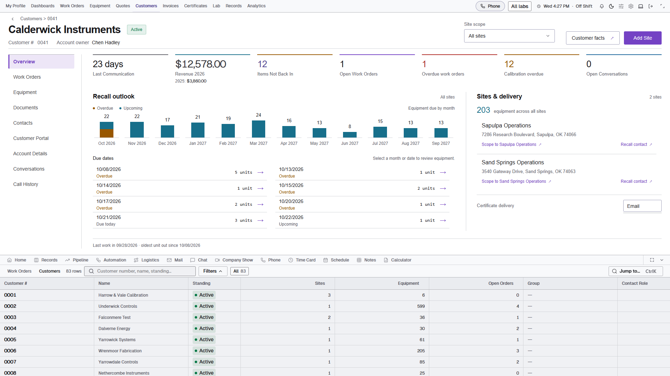Screen dimensions: 670x376
Task: Click the Phone button in top bar
Action: [490, 6]
